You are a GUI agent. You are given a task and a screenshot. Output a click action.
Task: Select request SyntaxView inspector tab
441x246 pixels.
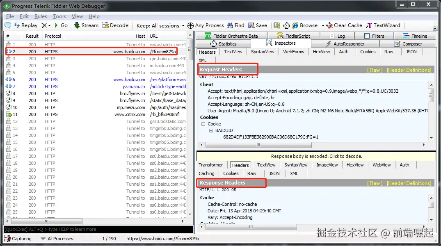click(263, 52)
